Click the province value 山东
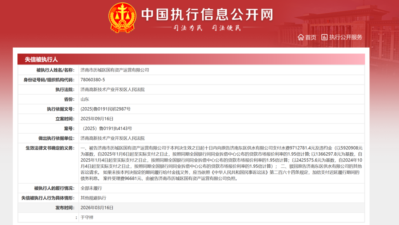This screenshot has width=399, height=225. pos(85,99)
